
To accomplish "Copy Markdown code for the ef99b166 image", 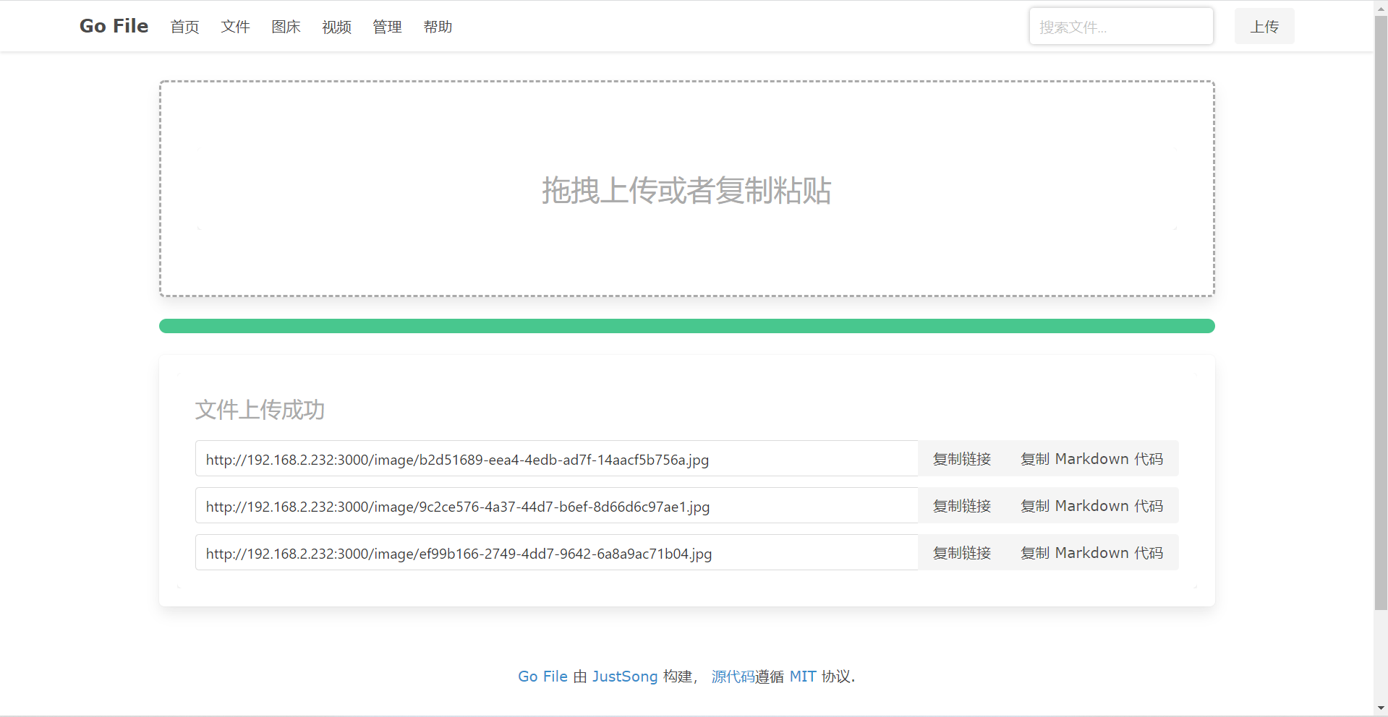I will 1091,553.
